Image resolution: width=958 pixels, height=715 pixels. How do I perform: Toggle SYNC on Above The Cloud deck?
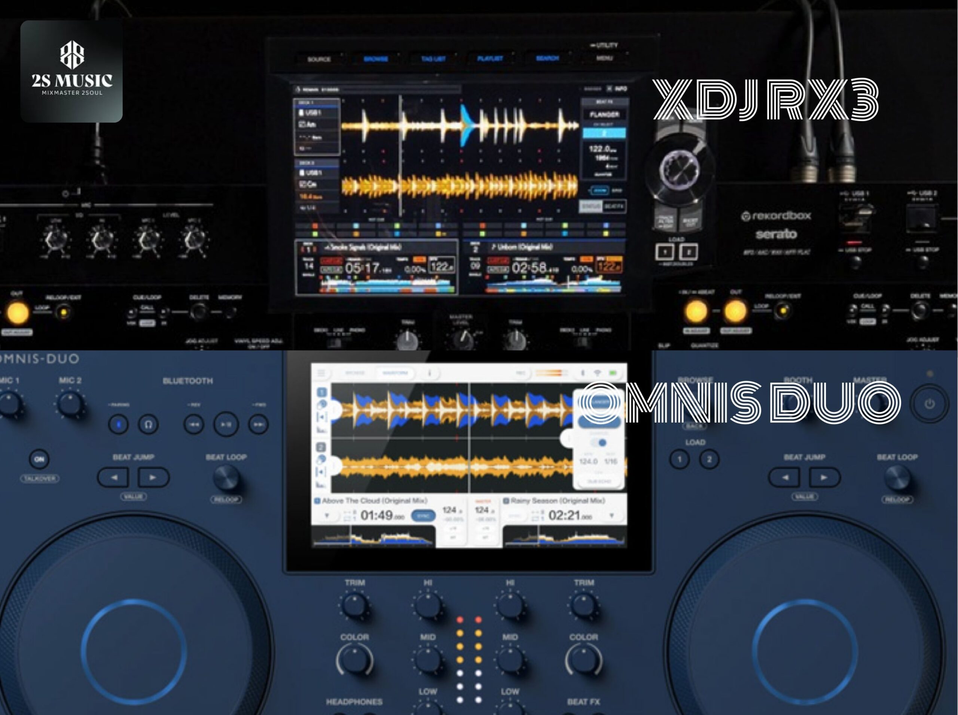tap(423, 516)
